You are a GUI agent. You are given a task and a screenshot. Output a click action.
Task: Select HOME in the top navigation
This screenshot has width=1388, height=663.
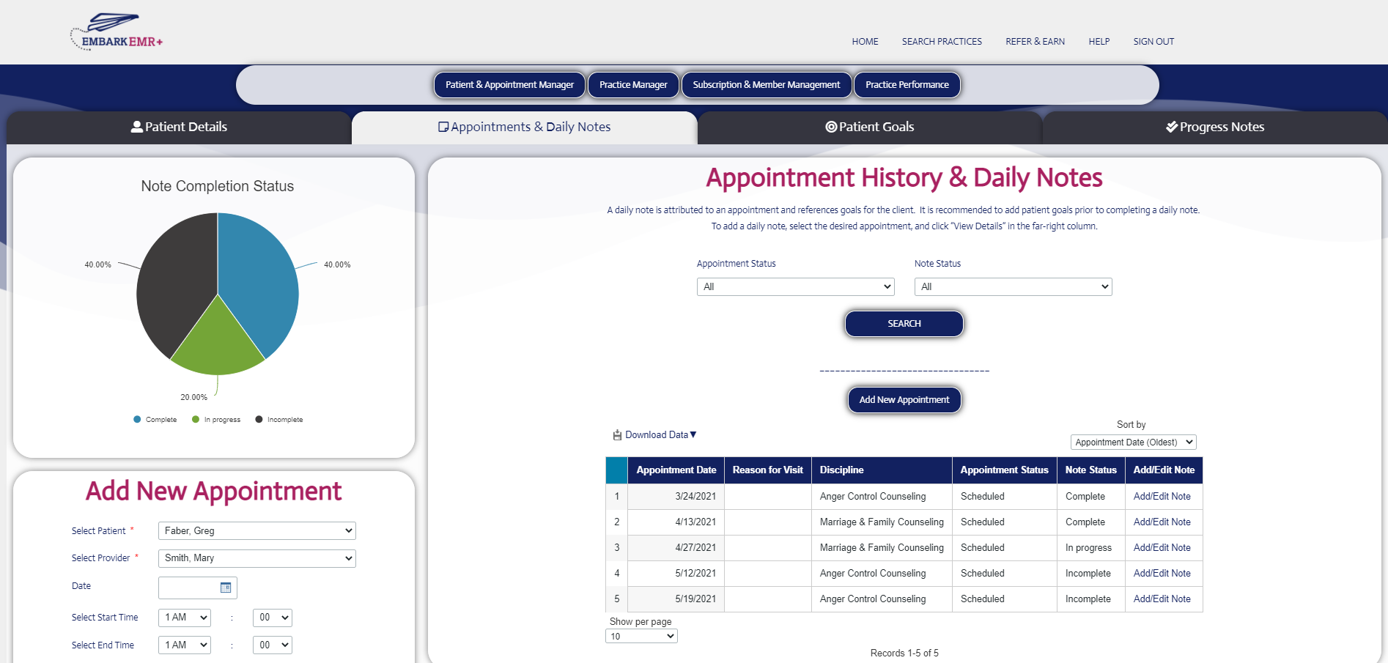tap(865, 42)
